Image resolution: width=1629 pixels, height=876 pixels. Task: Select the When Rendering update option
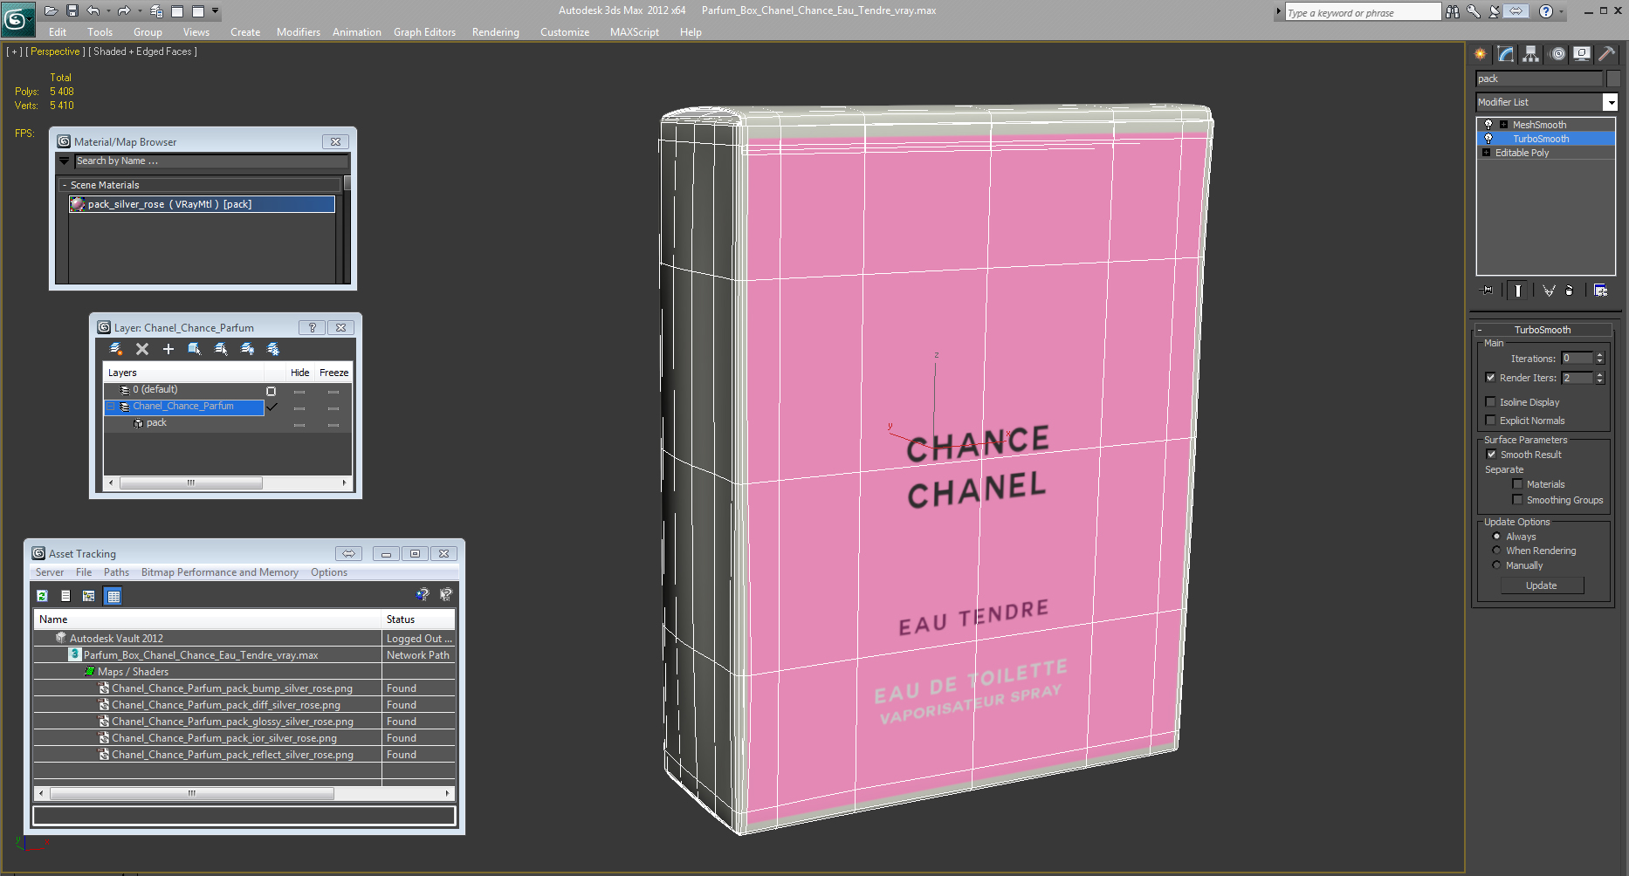click(x=1496, y=551)
